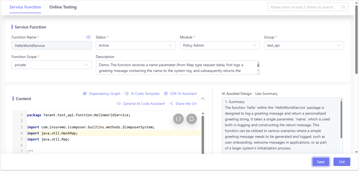Click the icon beside Function Name label
359x171 pixels.
pos(88,37)
